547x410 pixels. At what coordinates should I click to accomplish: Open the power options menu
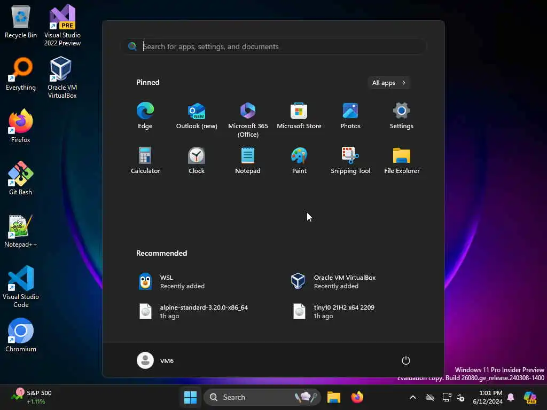[x=406, y=360]
